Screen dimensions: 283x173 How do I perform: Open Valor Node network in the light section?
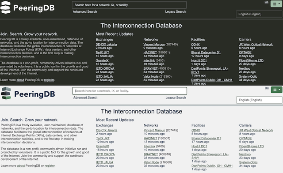151,162
